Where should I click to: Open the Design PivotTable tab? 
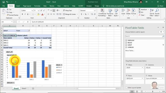[97, 6]
